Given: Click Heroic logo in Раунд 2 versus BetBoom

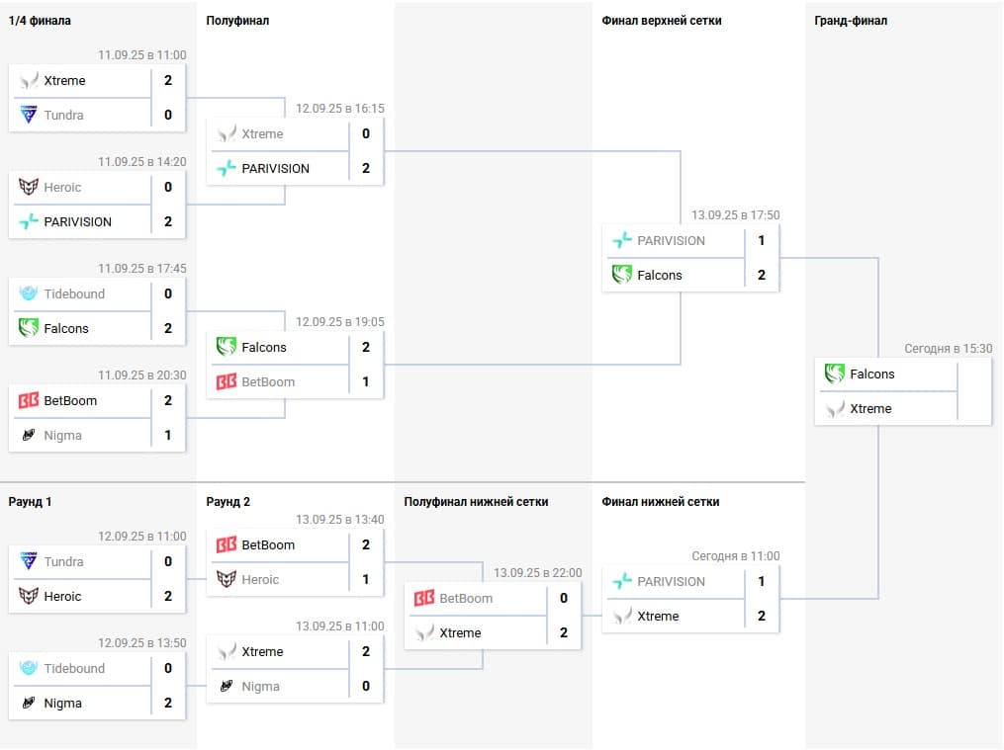Looking at the screenshot, I should pyautogui.click(x=227, y=579).
